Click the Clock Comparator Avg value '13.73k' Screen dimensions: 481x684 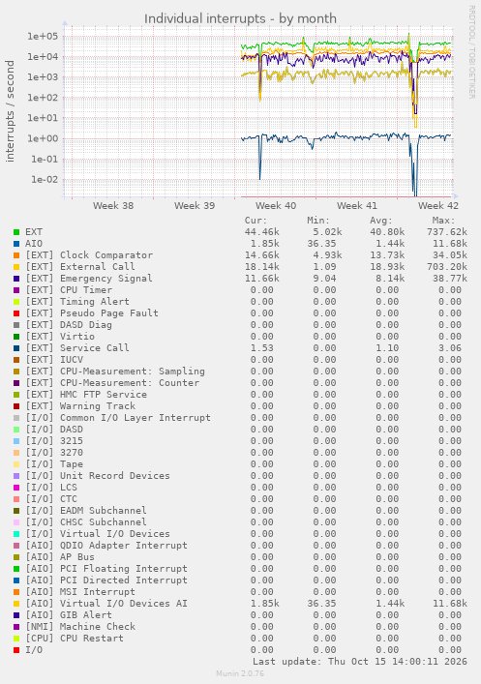[387, 255]
